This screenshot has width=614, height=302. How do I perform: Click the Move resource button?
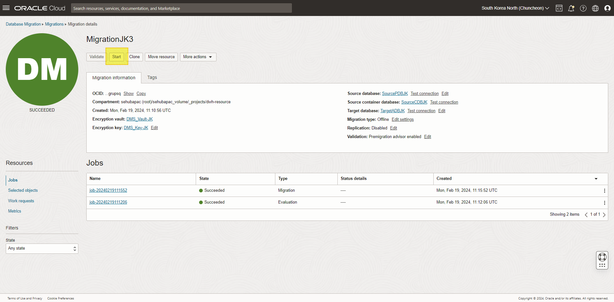(161, 57)
